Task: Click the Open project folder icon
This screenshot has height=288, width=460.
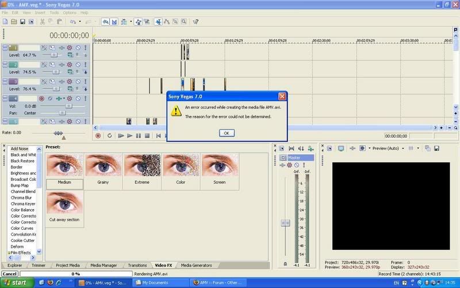Action: tap(14, 21)
